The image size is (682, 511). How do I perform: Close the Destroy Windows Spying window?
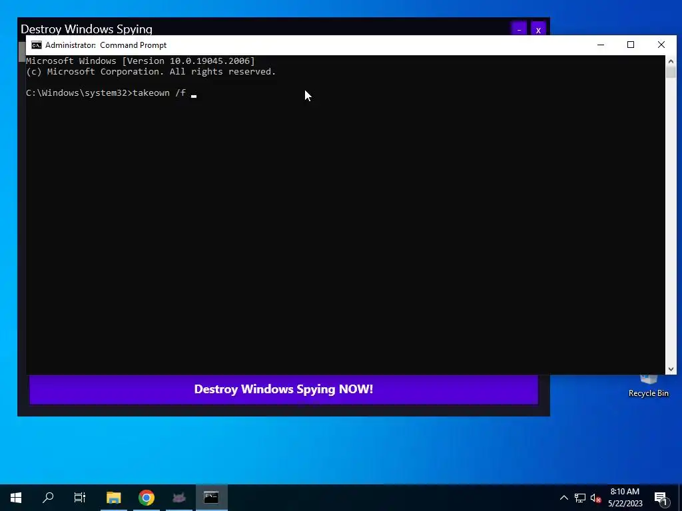(538, 29)
